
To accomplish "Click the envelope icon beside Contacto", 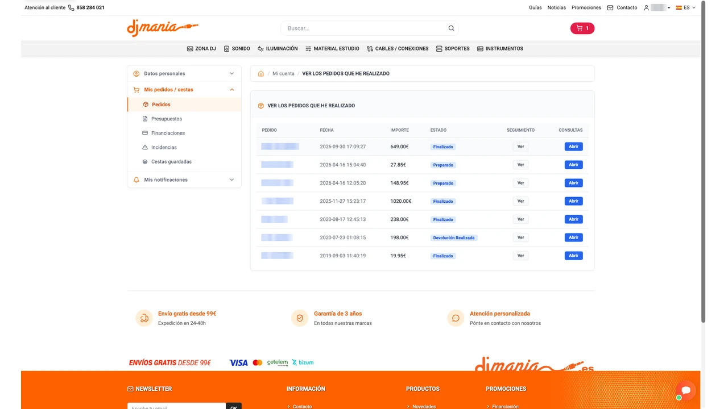I will pyautogui.click(x=610, y=8).
